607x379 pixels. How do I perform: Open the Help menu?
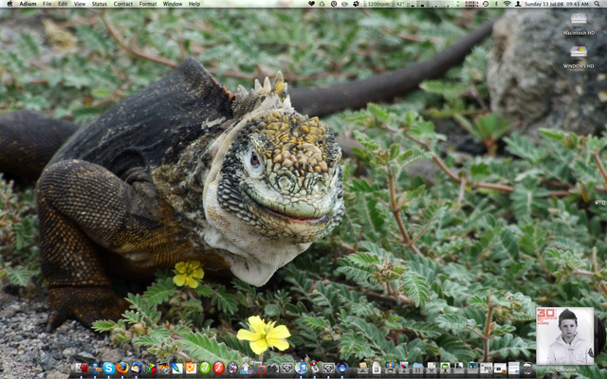pos(194,4)
